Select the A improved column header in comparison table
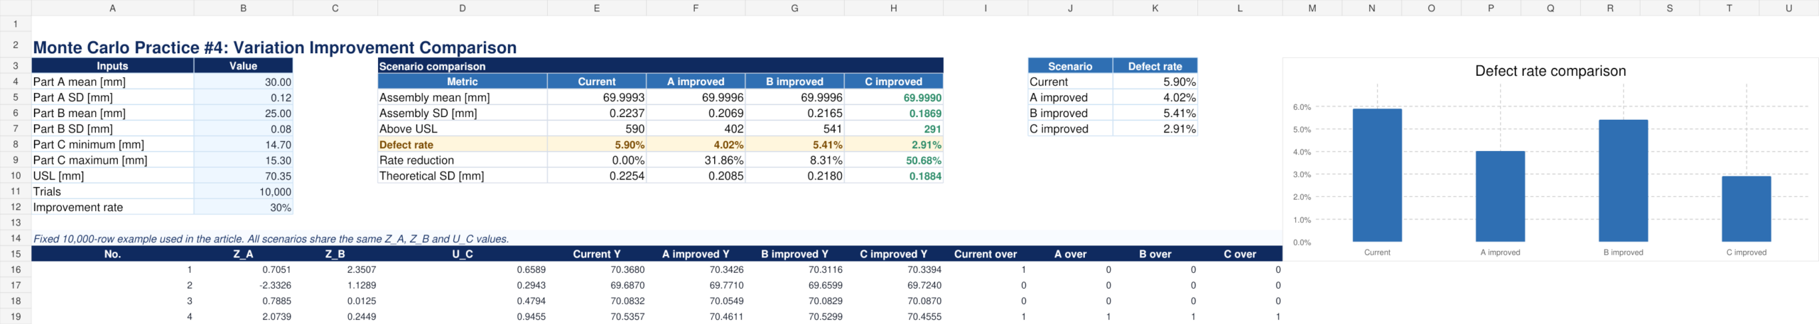 coord(695,82)
